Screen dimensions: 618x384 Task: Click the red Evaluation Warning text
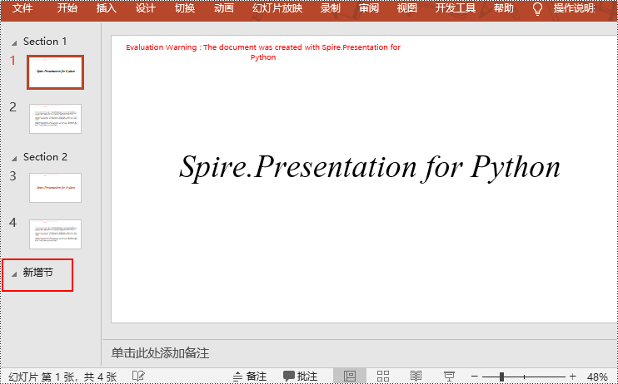(263, 52)
